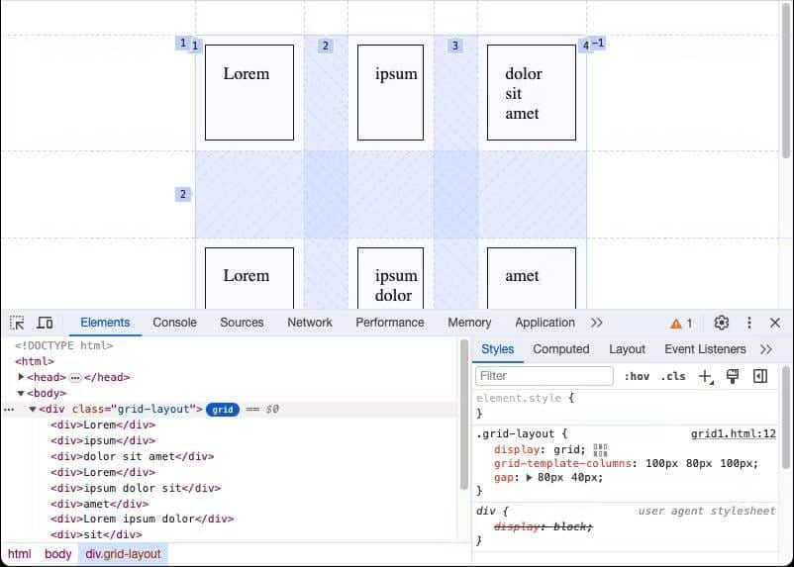Toggle the .cls class editor
Viewport: 794px width, 567px height.
tap(673, 376)
